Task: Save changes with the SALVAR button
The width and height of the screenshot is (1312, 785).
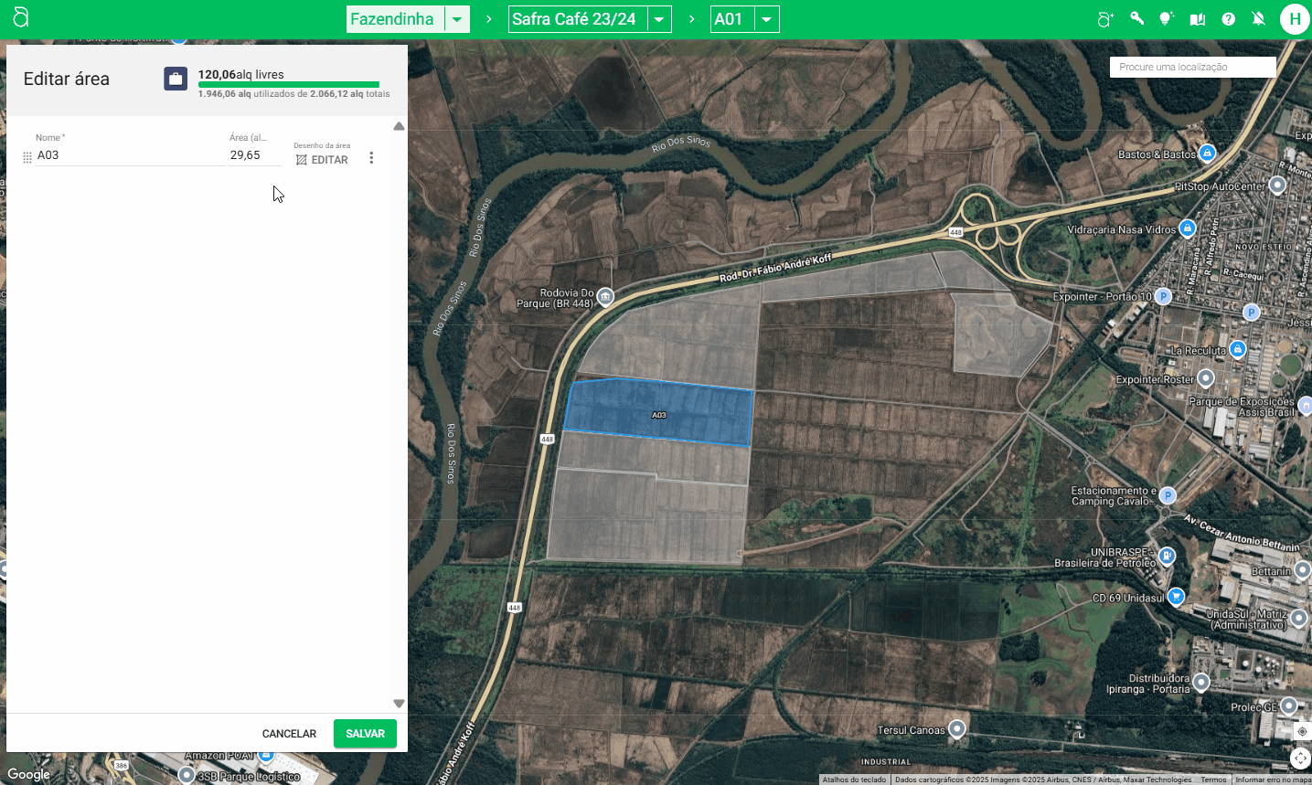Action: 365,733
